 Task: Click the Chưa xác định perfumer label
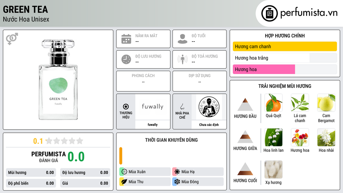click(209, 125)
